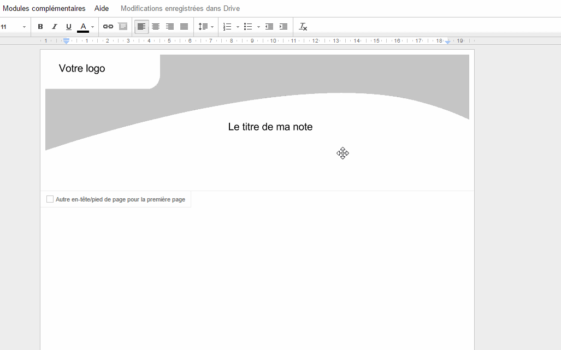
Task: Open the text color swatch
Action: (83, 26)
